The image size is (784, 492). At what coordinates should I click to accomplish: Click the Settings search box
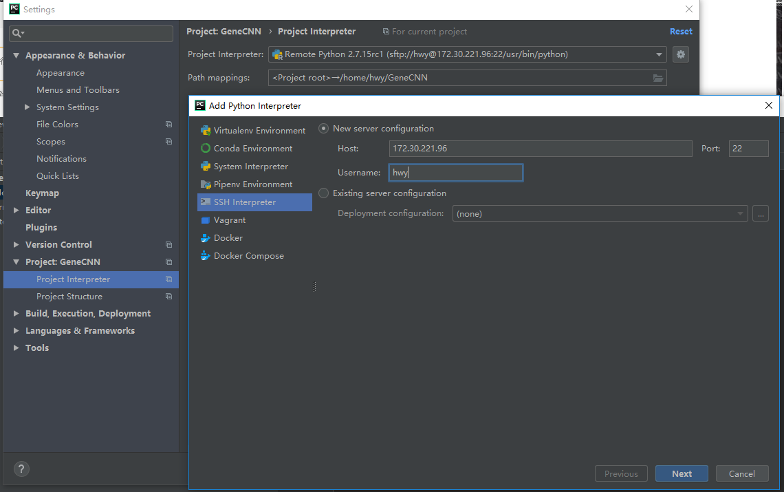point(91,33)
